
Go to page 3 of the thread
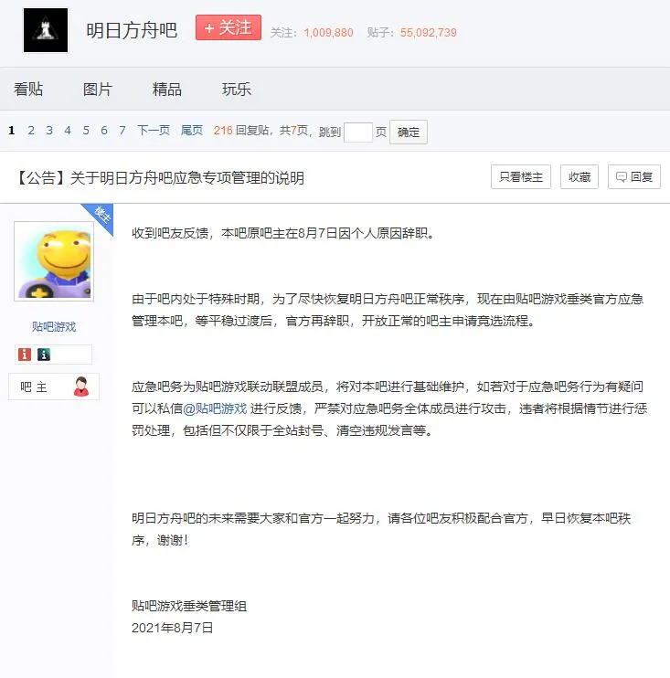coord(49,131)
